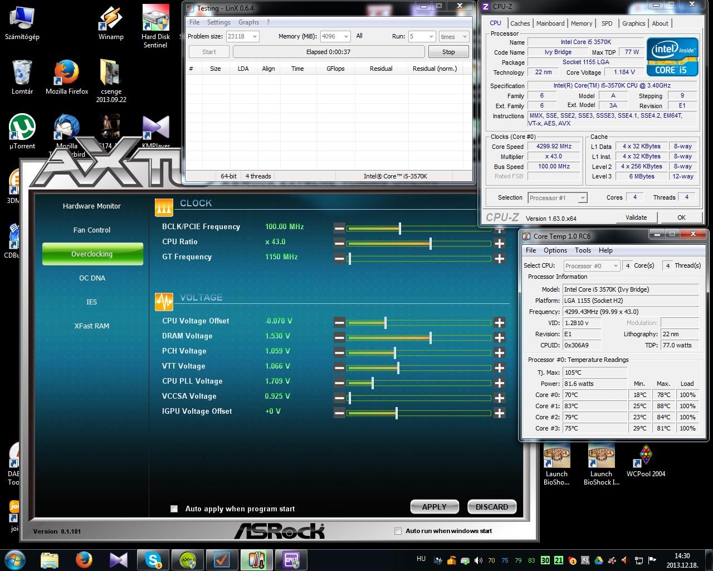Click the BCLK/PCIE Frequency slider
The image size is (713, 571).
[419, 228]
